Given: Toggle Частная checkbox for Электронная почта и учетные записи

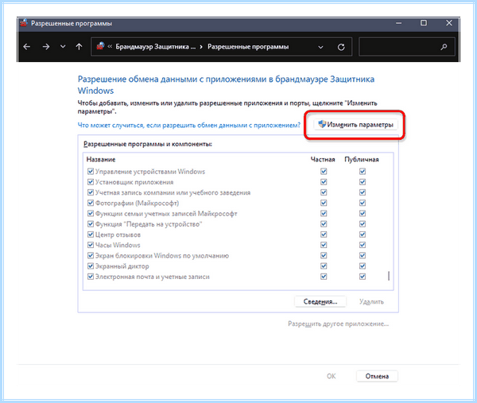Looking at the screenshot, I should (x=324, y=277).
